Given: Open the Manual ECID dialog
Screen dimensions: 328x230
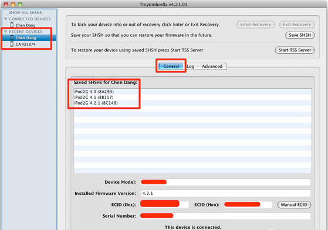Looking at the screenshot, I should click(294, 205).
